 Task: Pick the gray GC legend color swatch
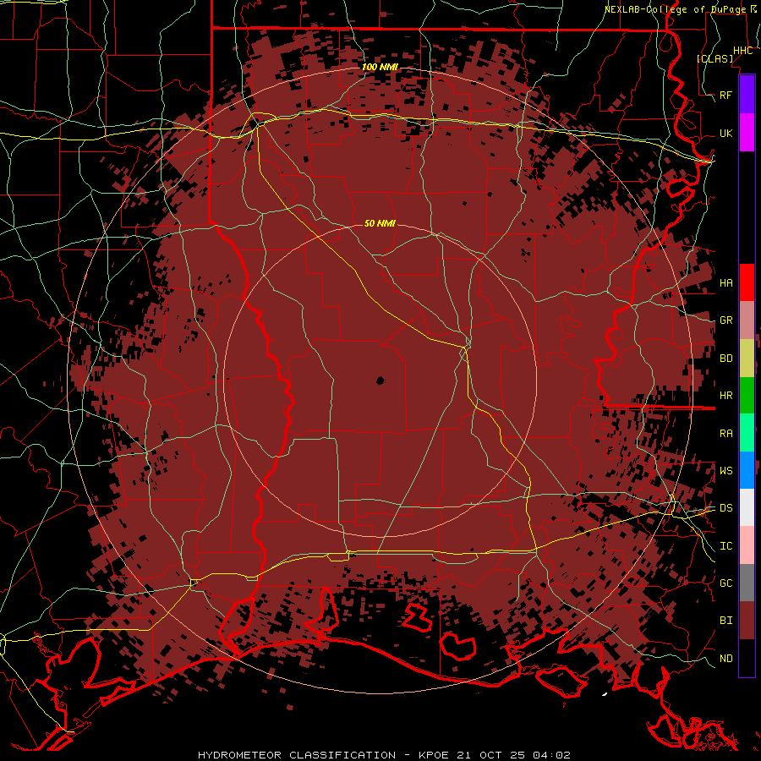(747, 583)
